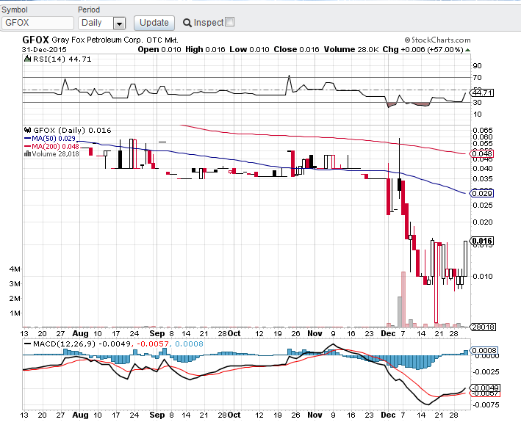The width and height of the screenshot is (521, 425).
Task: Click the RSI value label 44.71
Action: 482,93
